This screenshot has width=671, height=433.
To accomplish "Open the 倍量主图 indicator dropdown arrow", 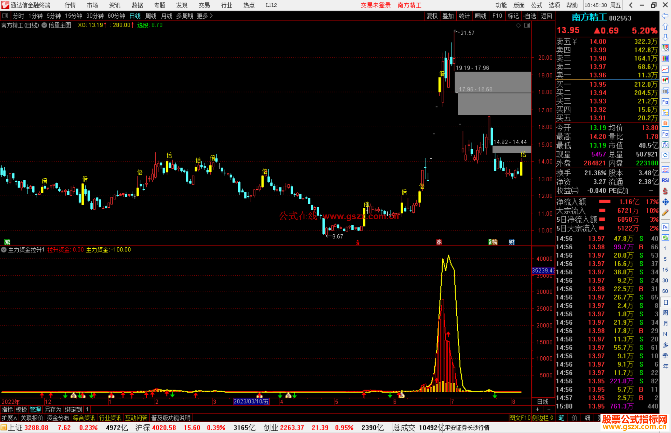I will [44, 25].
